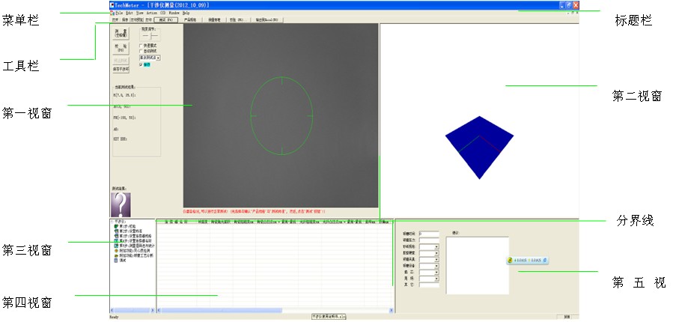
Task: Click the 打开 toolbar button
Action: 115,19
